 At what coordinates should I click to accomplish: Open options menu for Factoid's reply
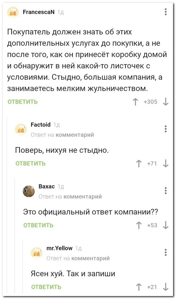pyautogui.click(x=166, y=129)
